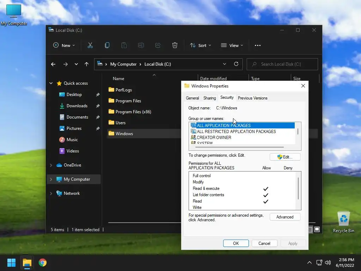Click the Delete trash can icon

tap(175, 46)
